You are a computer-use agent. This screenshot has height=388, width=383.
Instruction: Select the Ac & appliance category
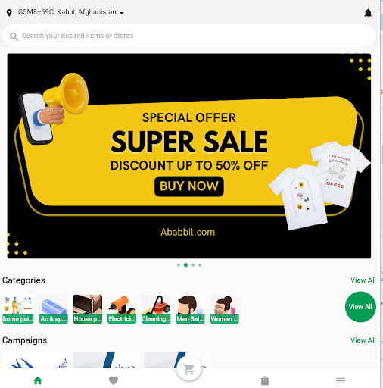[54, 309]
